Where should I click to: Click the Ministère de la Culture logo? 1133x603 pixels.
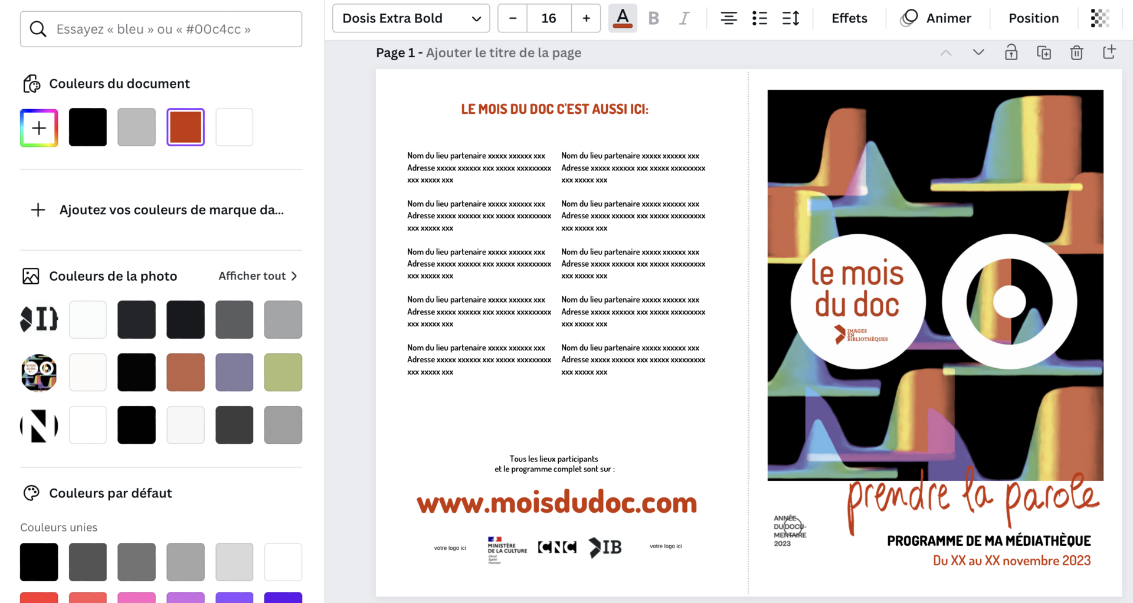click(x=507, y=549)
